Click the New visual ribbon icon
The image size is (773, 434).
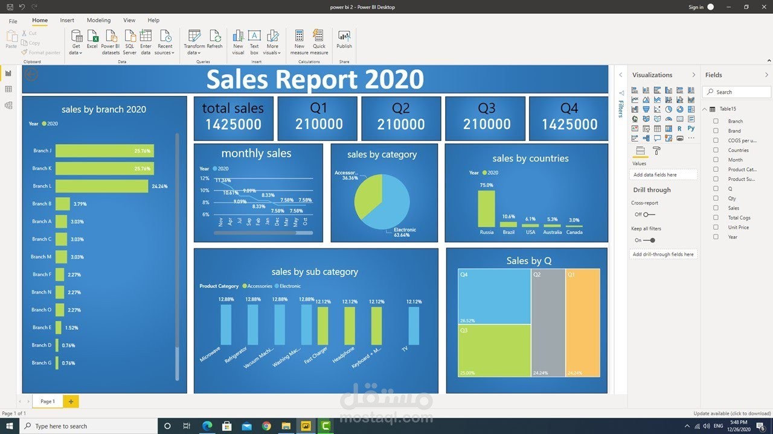(238, 40)
